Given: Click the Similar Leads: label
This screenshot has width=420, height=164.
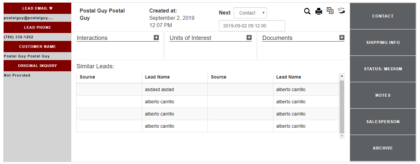Looking at the screenshot, I should click(x=95, y=66).
